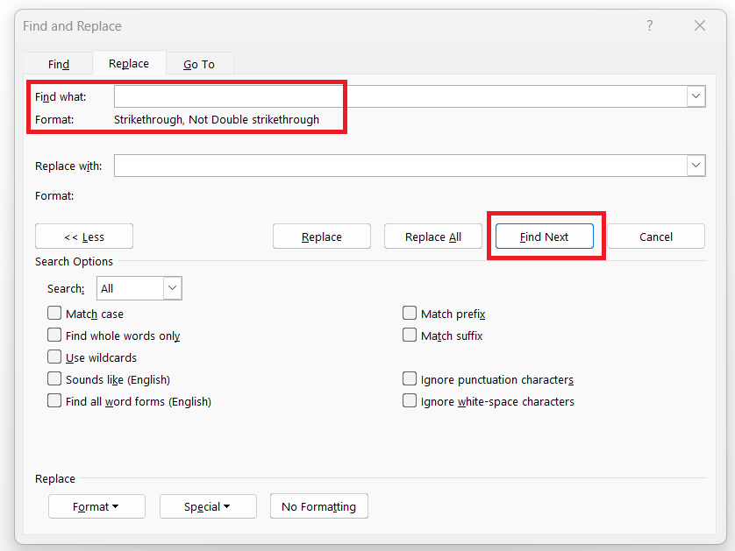
Task: Tick Ignore punctuation characters
Action: [410, 378]
